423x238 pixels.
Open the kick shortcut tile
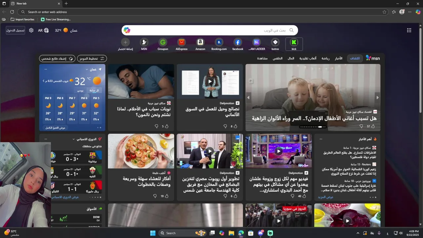(294, 44)
